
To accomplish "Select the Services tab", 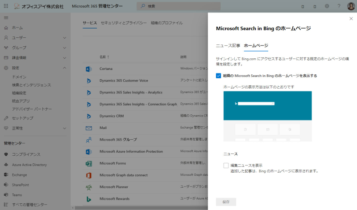I will tap(90, 23).
